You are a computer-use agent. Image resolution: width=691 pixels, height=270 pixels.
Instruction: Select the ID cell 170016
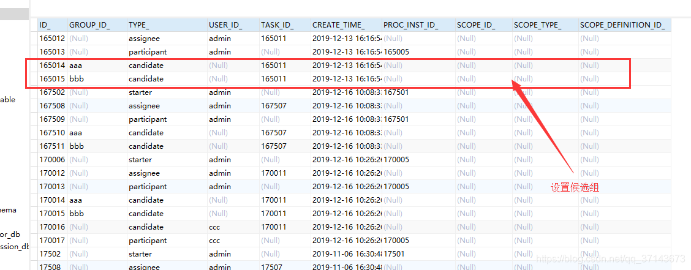coord(53,227)
